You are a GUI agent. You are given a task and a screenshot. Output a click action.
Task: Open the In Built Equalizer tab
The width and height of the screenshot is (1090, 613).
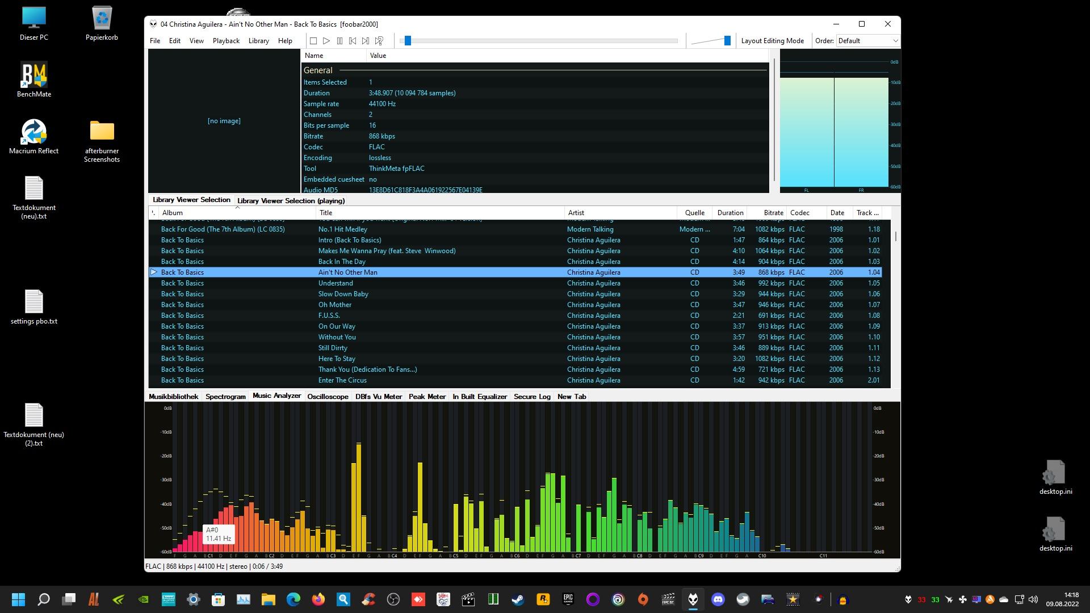point(480,397)
